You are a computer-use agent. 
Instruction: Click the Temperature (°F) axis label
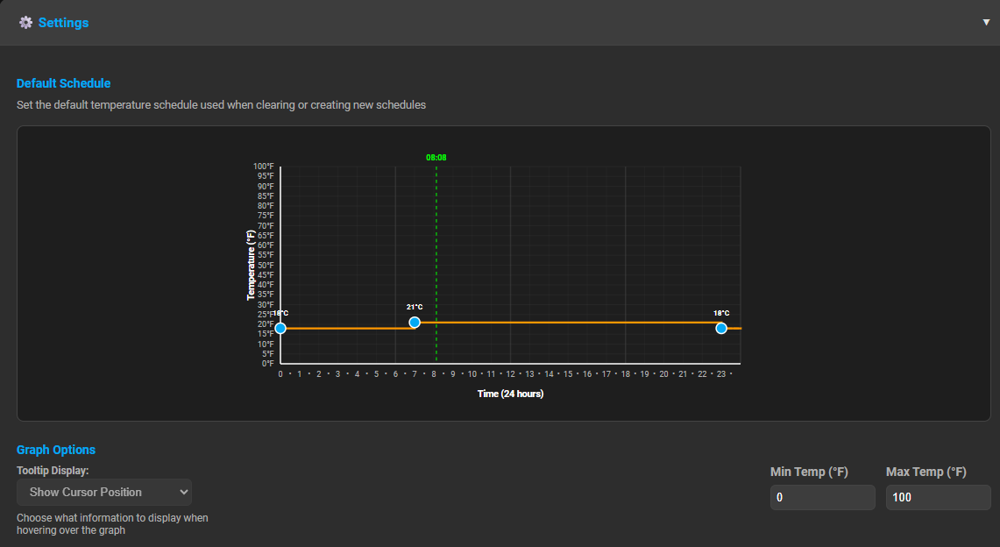click(x=251, y=266)
